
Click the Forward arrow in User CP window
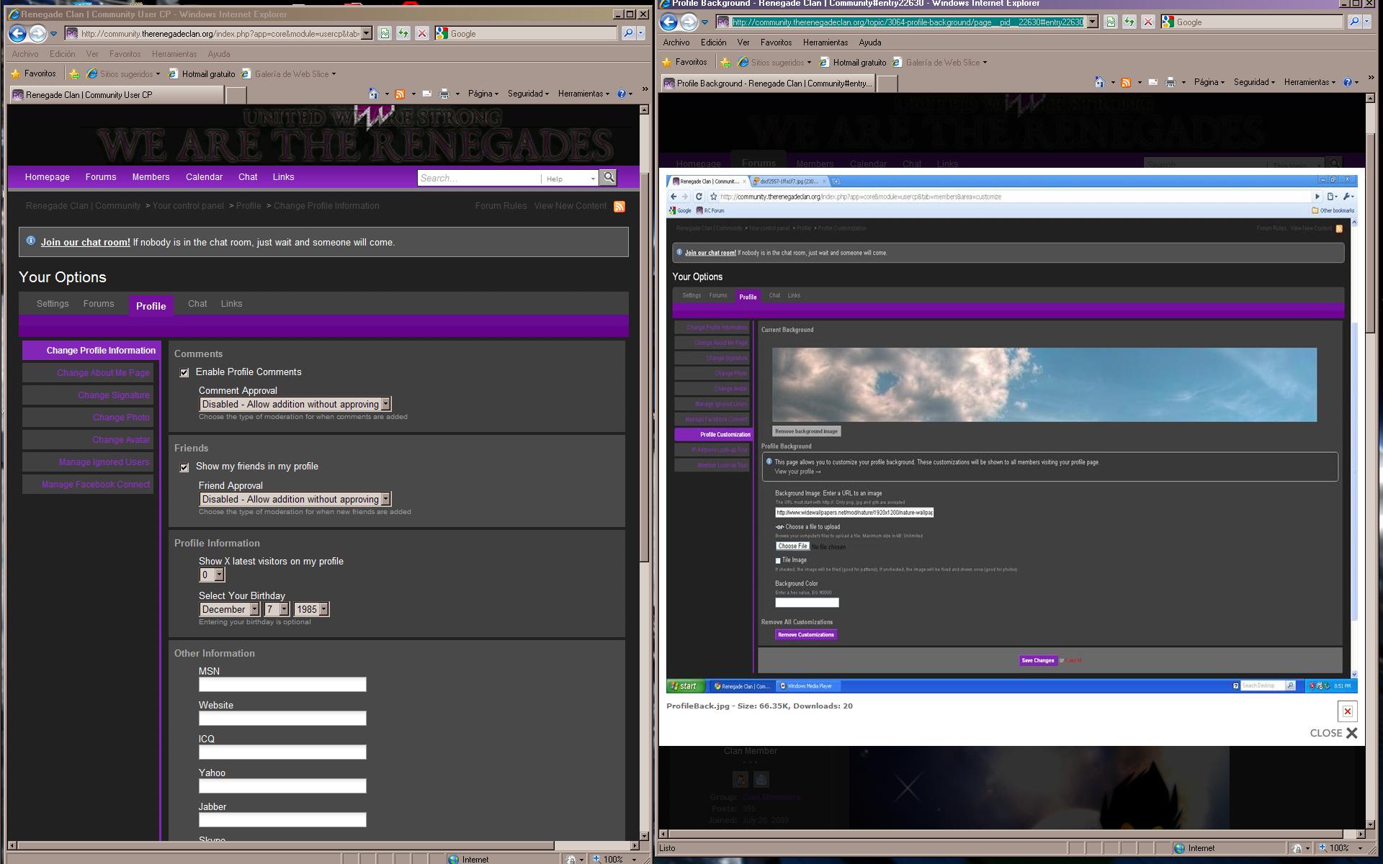37,33
